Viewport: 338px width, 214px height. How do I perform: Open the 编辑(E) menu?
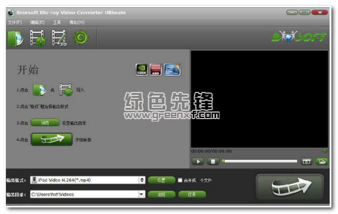pos(37,23)
